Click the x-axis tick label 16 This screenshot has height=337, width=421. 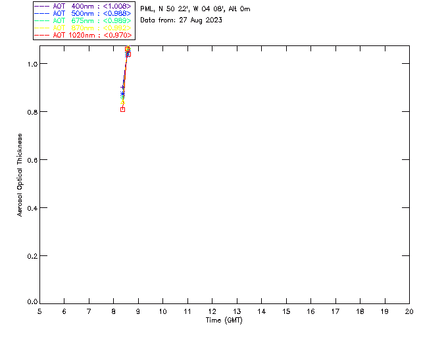coord(310,311)
